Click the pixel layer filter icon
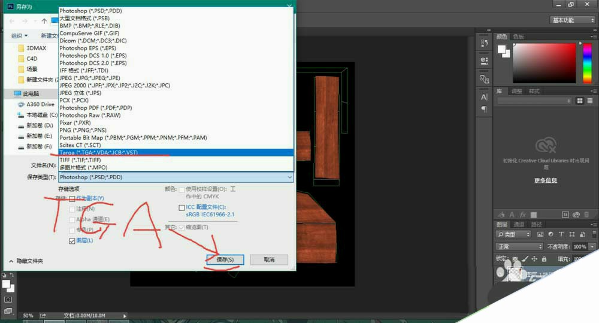The width and height of the screenshot is (599, 323). [x=540, y=234]
